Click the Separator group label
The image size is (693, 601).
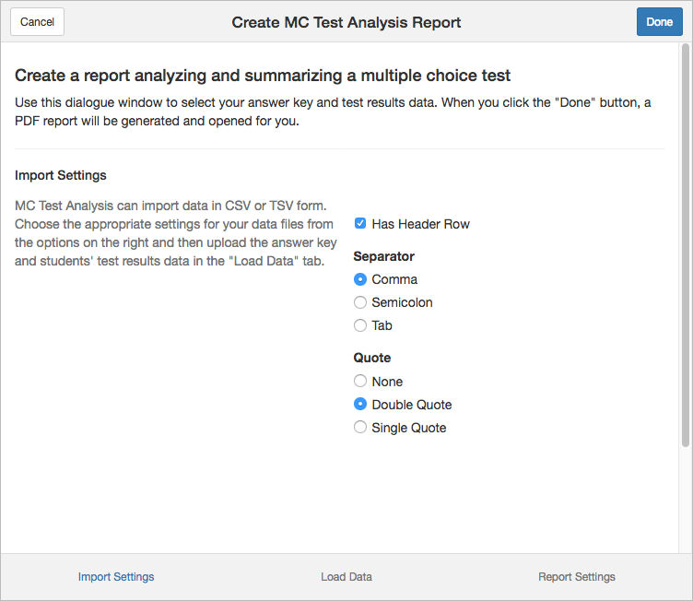(x=384, y=256)
